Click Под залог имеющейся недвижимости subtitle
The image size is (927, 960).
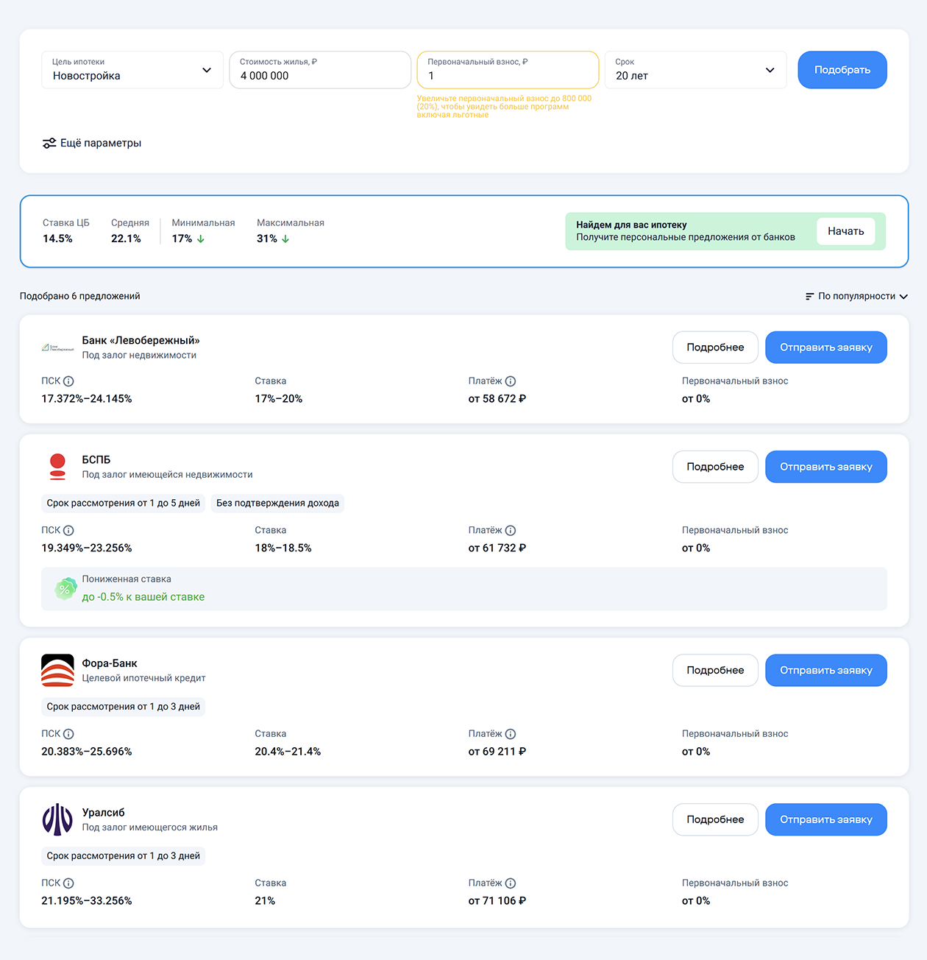tap(167, 475)
